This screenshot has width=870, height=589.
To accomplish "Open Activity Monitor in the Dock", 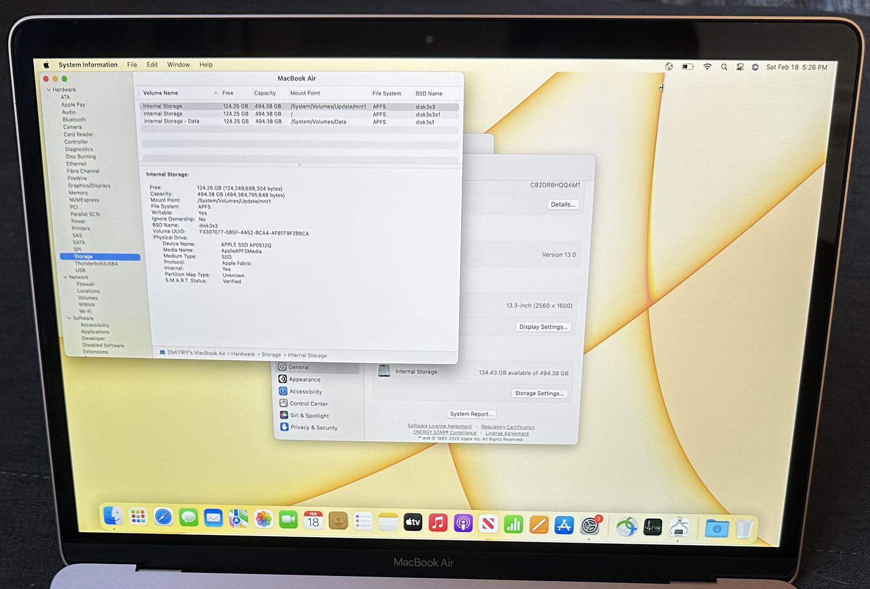I will pyautogui.click(x=652, y=527).
